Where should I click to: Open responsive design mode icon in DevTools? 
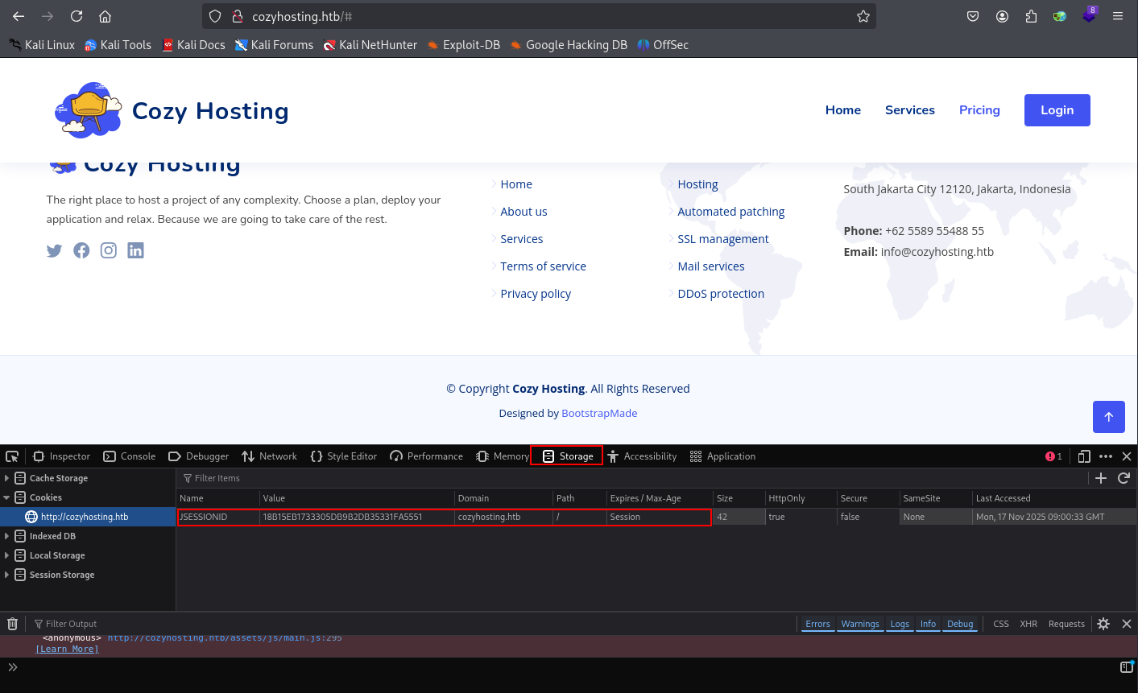point(1084,456)
